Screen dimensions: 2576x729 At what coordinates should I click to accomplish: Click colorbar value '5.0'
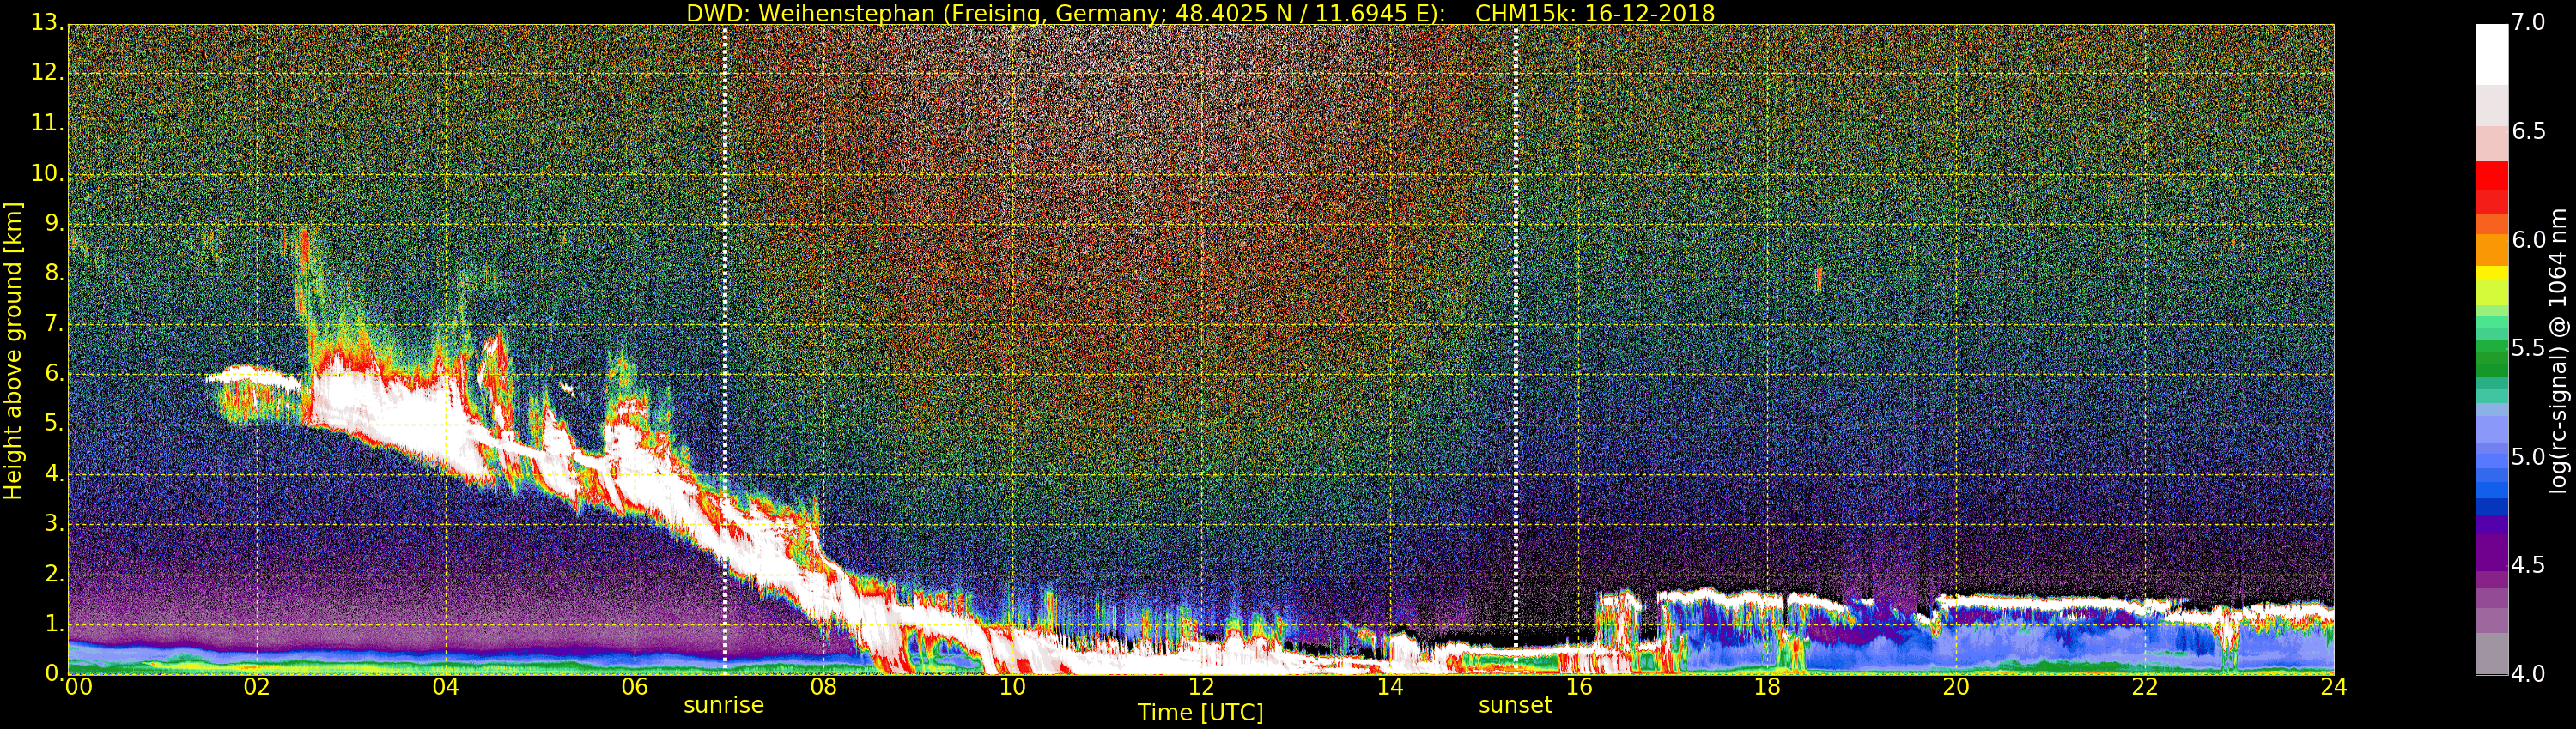point(2529,457)
